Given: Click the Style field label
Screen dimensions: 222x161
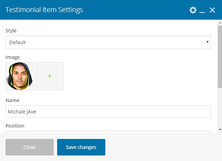Looking at the screenshot, I should tap(11, 31).
